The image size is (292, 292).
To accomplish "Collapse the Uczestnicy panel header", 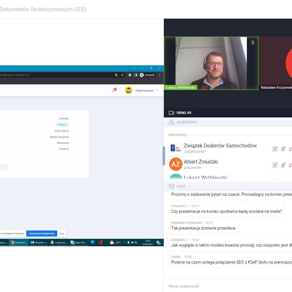I will click(188, 122).
